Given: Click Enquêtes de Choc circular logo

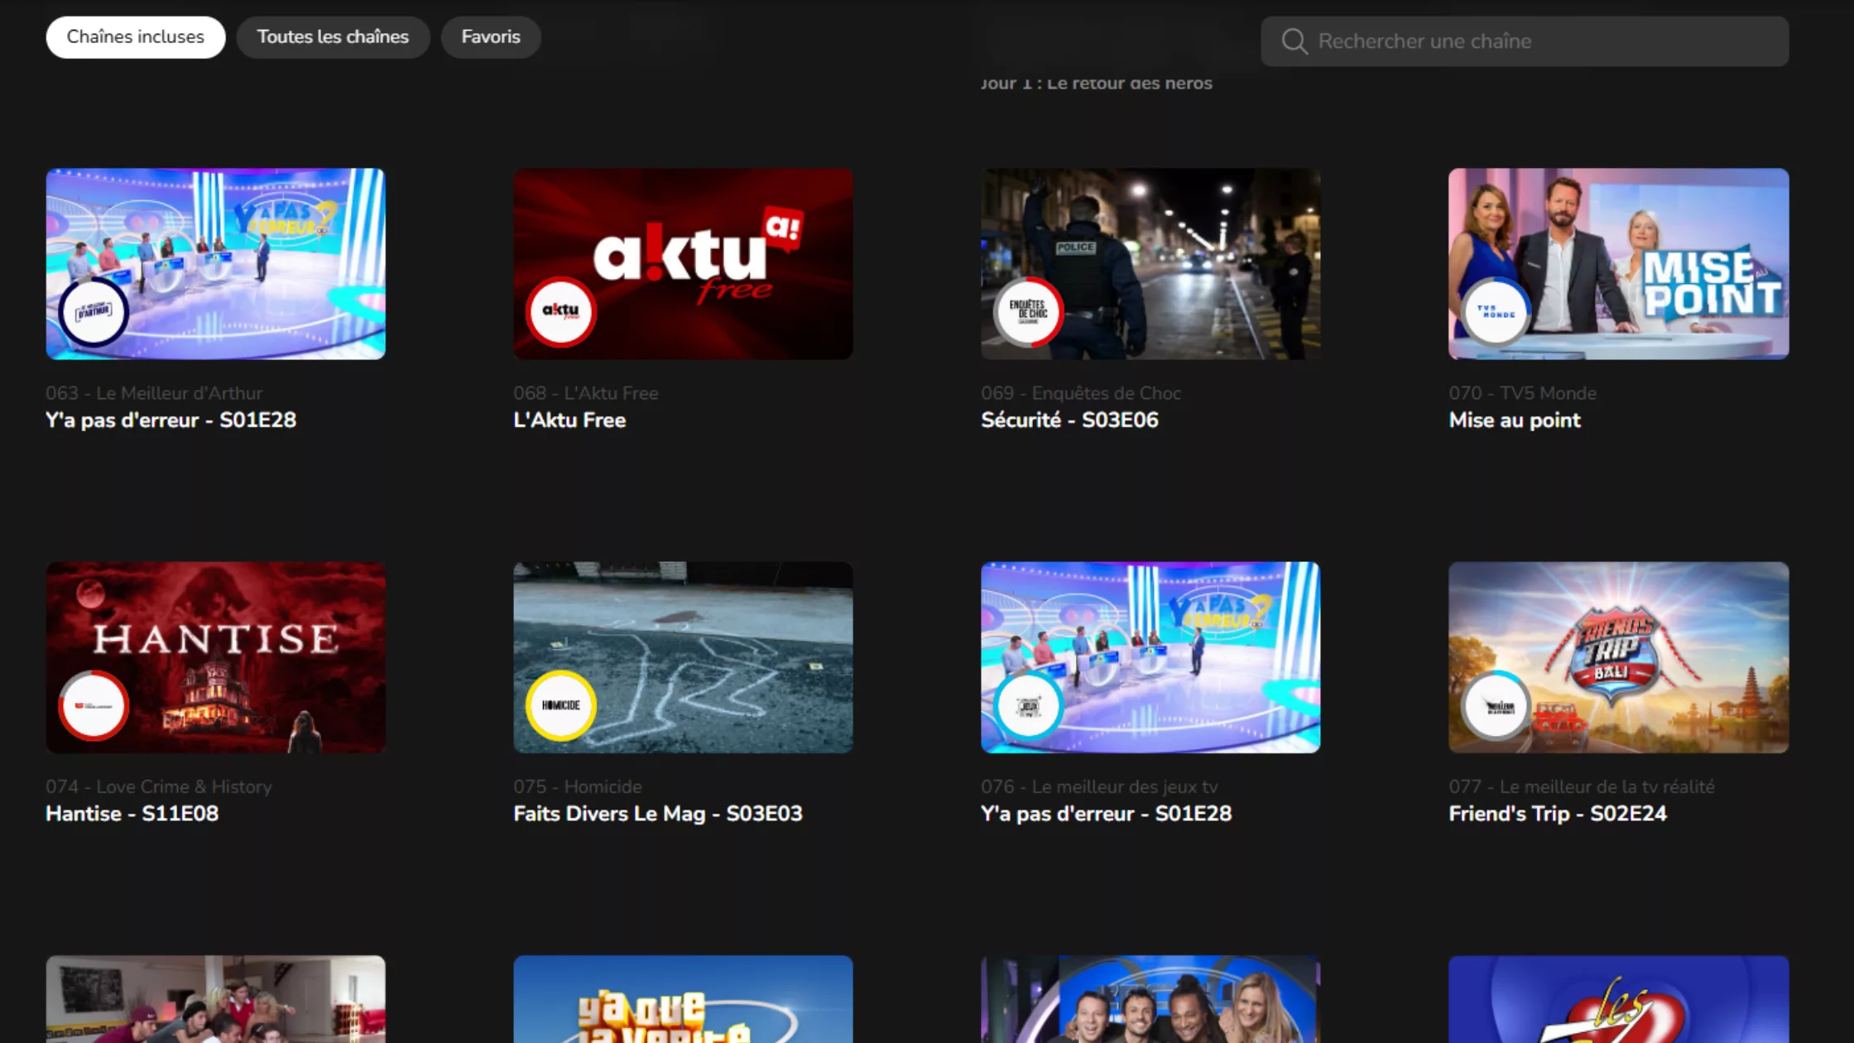Looking at the screenshot, I should pos(1028,312).
